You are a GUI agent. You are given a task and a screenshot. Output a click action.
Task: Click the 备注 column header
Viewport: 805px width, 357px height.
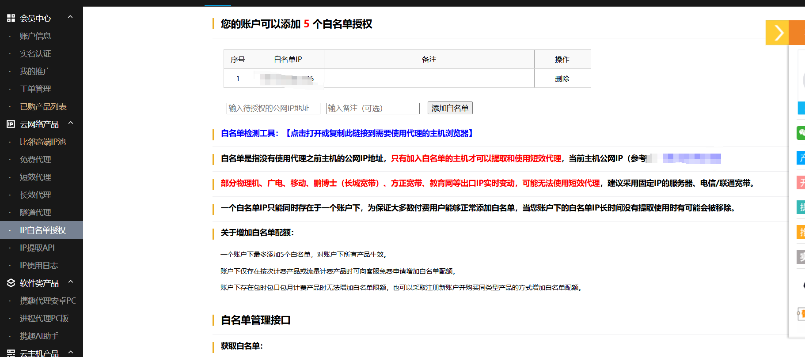[429, 59]
